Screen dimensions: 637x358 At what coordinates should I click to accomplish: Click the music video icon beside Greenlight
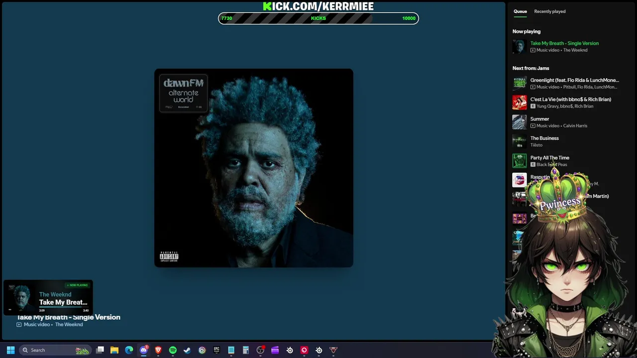coord(533,87)
